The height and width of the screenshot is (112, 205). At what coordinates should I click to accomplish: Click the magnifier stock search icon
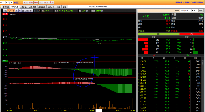(9, 3)
